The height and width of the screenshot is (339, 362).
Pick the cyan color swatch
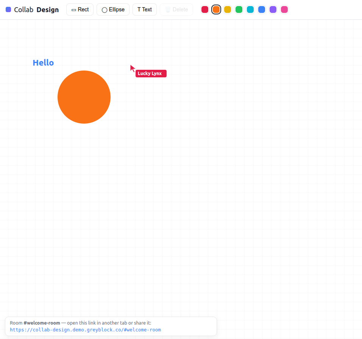250,9
